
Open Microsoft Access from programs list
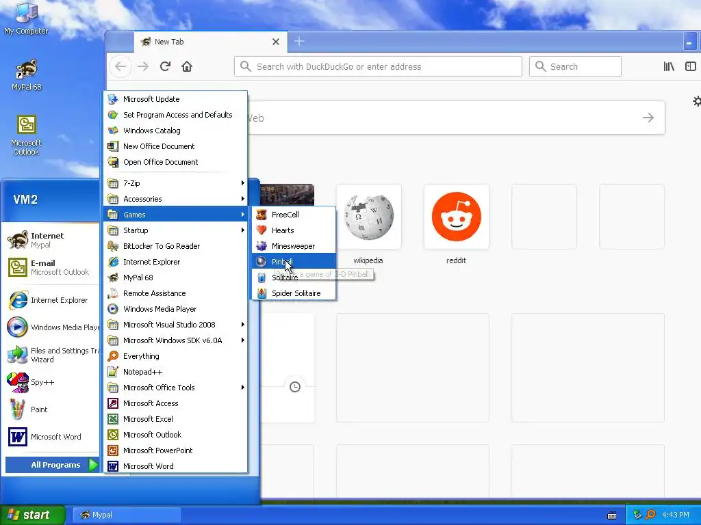click(x=176, y=403)
